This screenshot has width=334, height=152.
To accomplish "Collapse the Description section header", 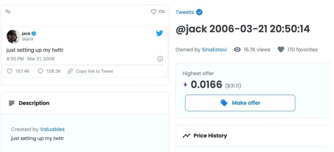I will point(34,103).
